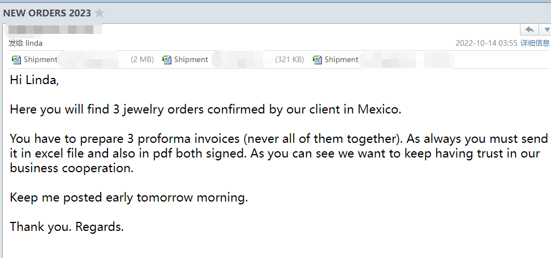
Task: Open the first Shipment attachment name
Action: tap(40, 60)
